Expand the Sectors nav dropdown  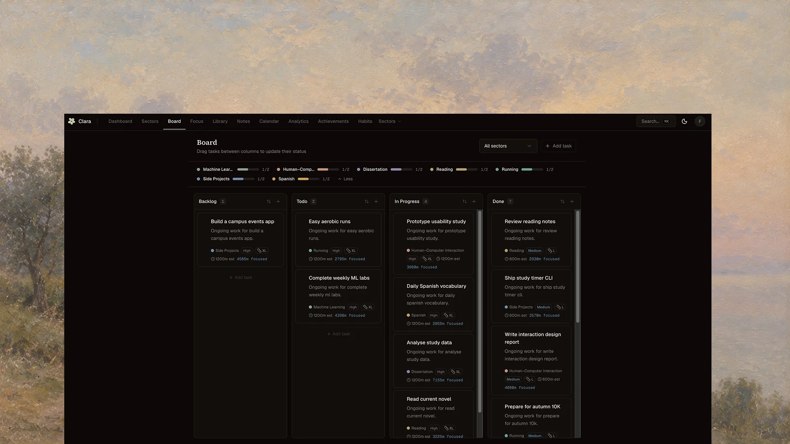[390, 121]
